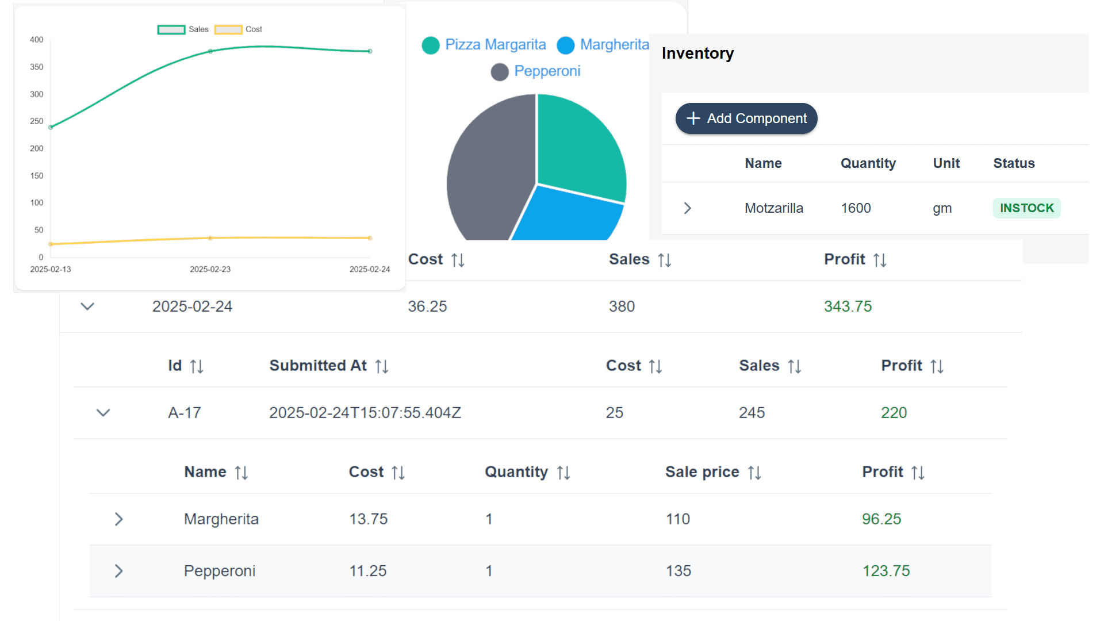Expand the Margherita item row
The height and width of the screenshot is (621, 1104).
click(x=118, y=519)
